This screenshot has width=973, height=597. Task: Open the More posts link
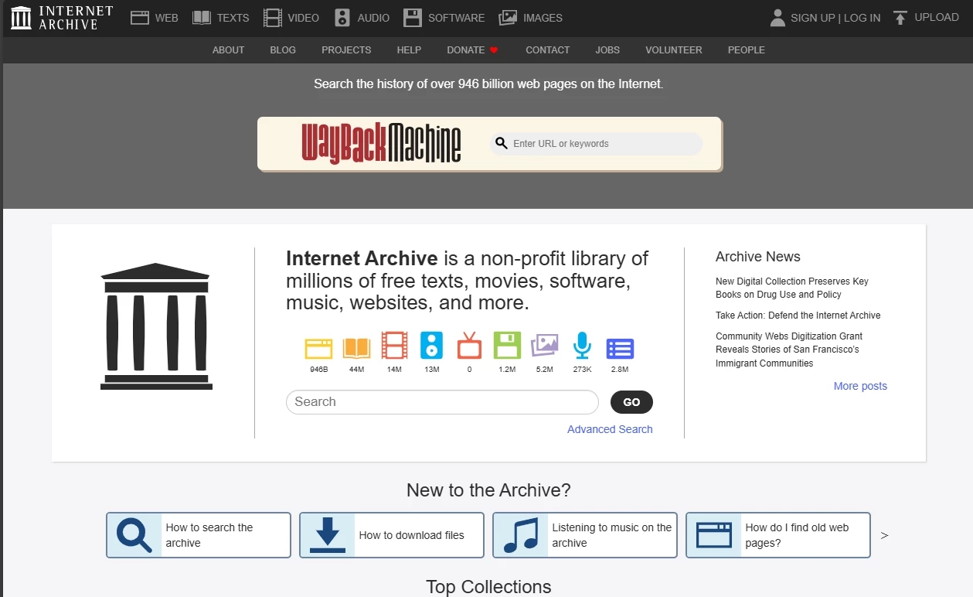tap(860, 386)
